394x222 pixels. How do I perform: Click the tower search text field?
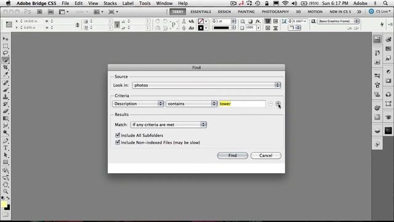coord(242,104)
